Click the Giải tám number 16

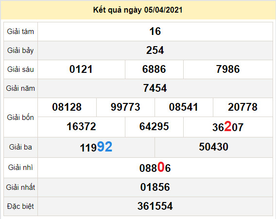[155, 32]
